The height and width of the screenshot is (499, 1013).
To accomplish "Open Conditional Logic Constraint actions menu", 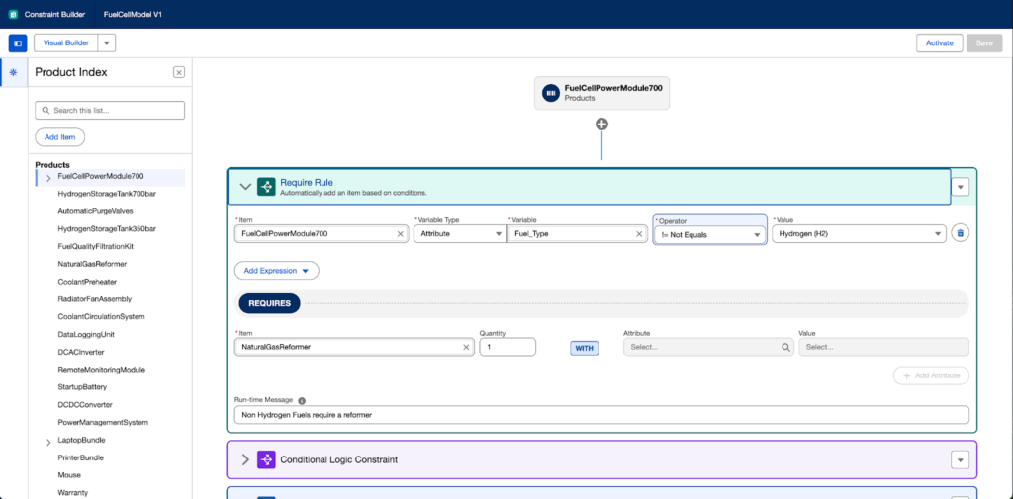I will [960, 459].
